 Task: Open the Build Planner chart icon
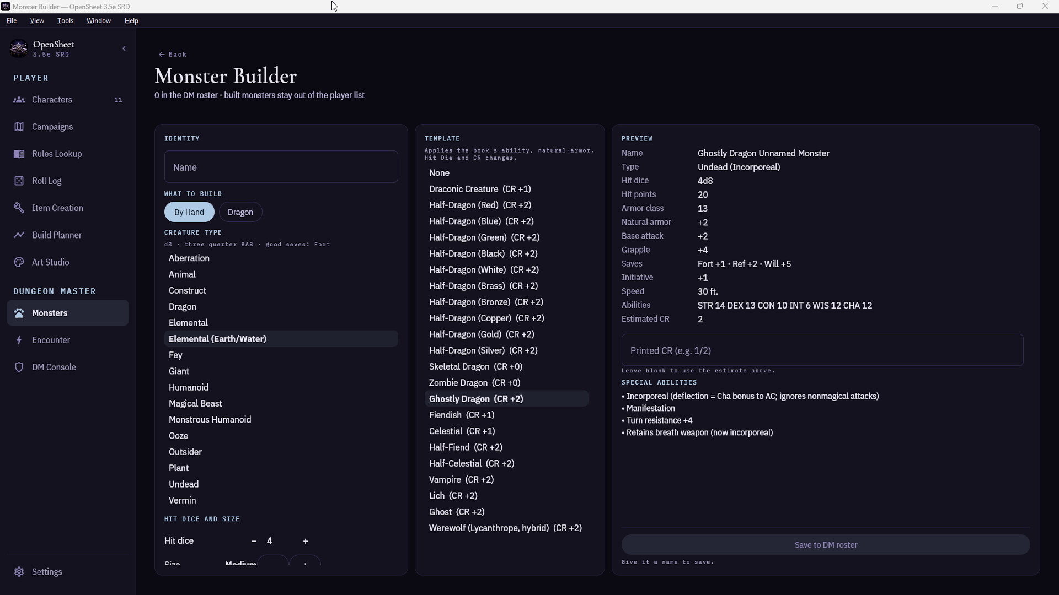tap(19, 235)
